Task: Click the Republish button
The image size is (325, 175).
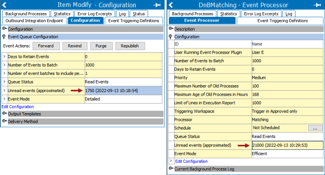Action: coord(130,46)
